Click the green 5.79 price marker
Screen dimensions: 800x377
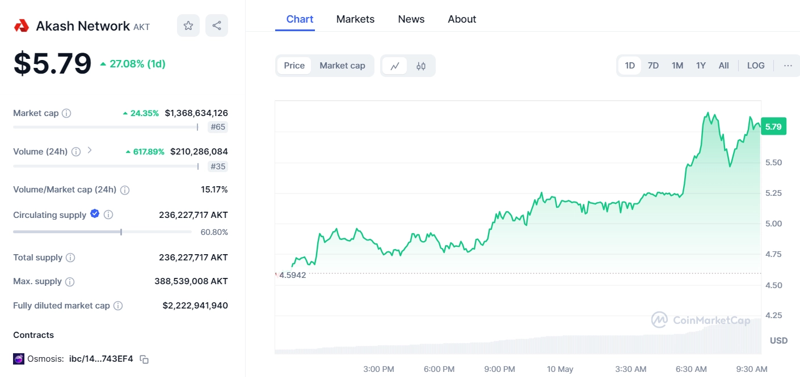point(773,126)
